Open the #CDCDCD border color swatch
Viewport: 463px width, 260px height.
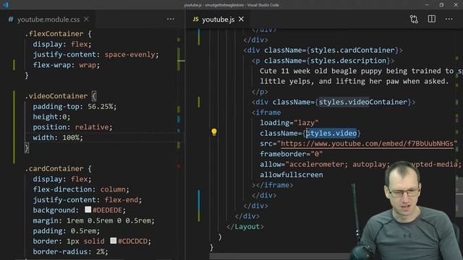(113, 240)
